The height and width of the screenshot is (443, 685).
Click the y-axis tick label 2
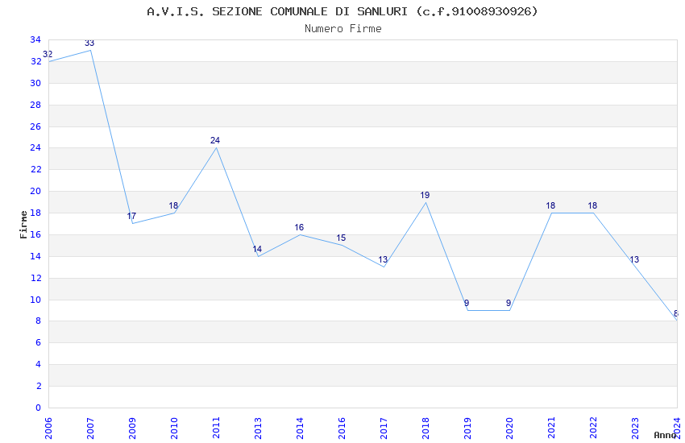[x=39, y=387]
